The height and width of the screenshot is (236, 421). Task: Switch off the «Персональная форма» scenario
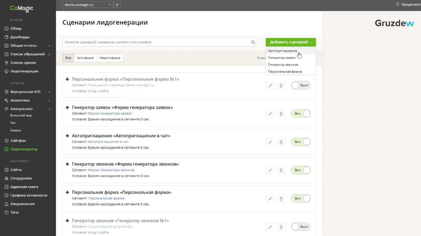point(301,198)
